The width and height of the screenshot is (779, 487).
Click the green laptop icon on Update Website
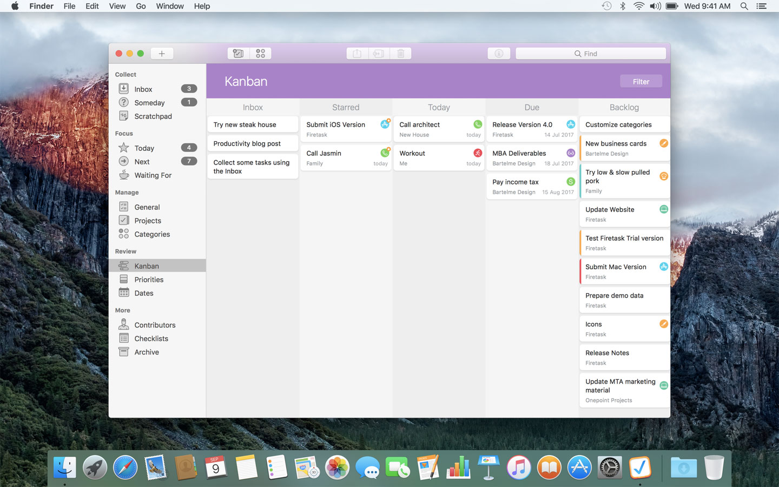click(664, 209)
